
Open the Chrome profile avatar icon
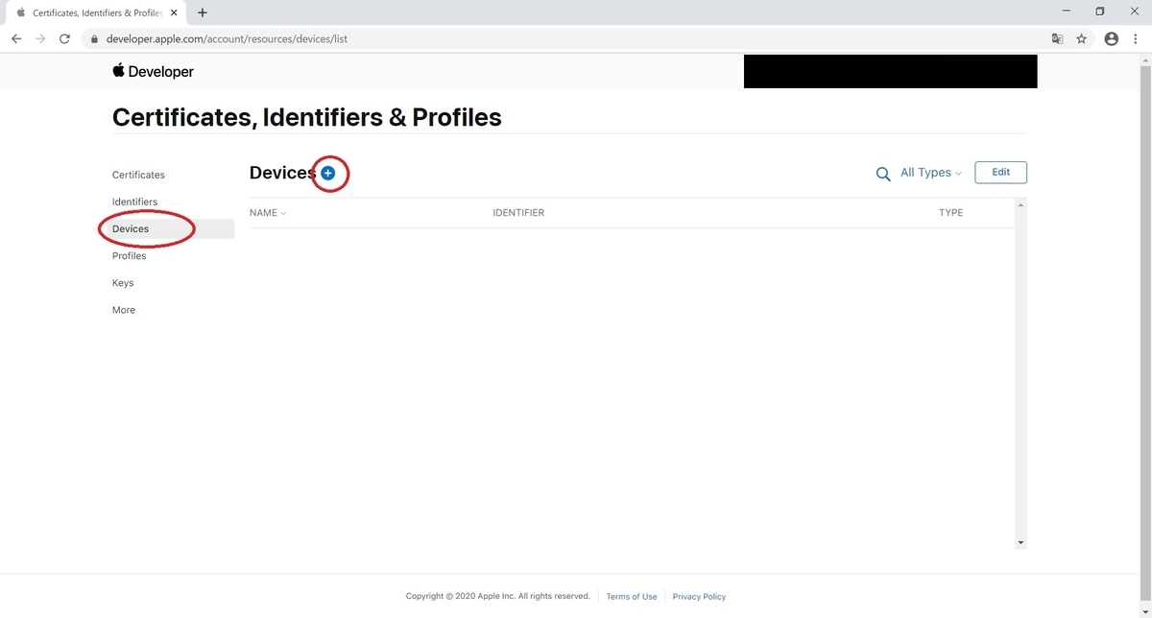coord(1112,39)
